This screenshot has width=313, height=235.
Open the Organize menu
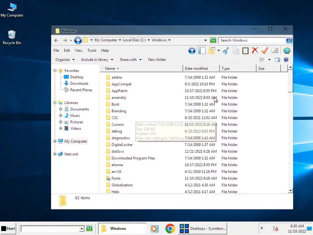[65, 60]
